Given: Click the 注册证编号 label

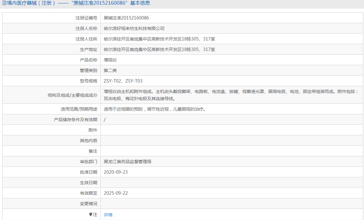Looking at the screenshot, I should tap(86, 18).
